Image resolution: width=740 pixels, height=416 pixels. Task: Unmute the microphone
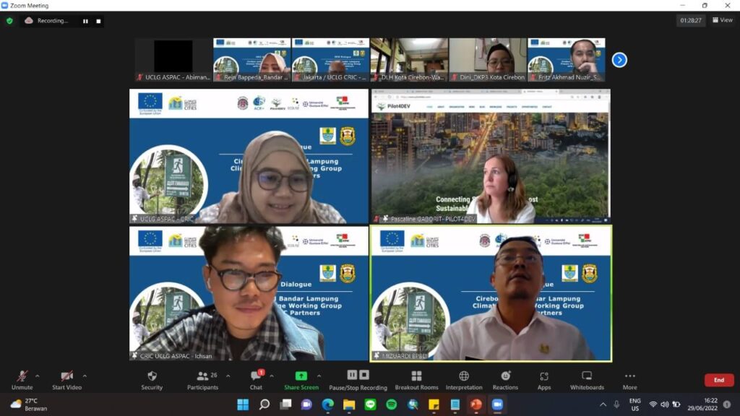coord(22,380)
